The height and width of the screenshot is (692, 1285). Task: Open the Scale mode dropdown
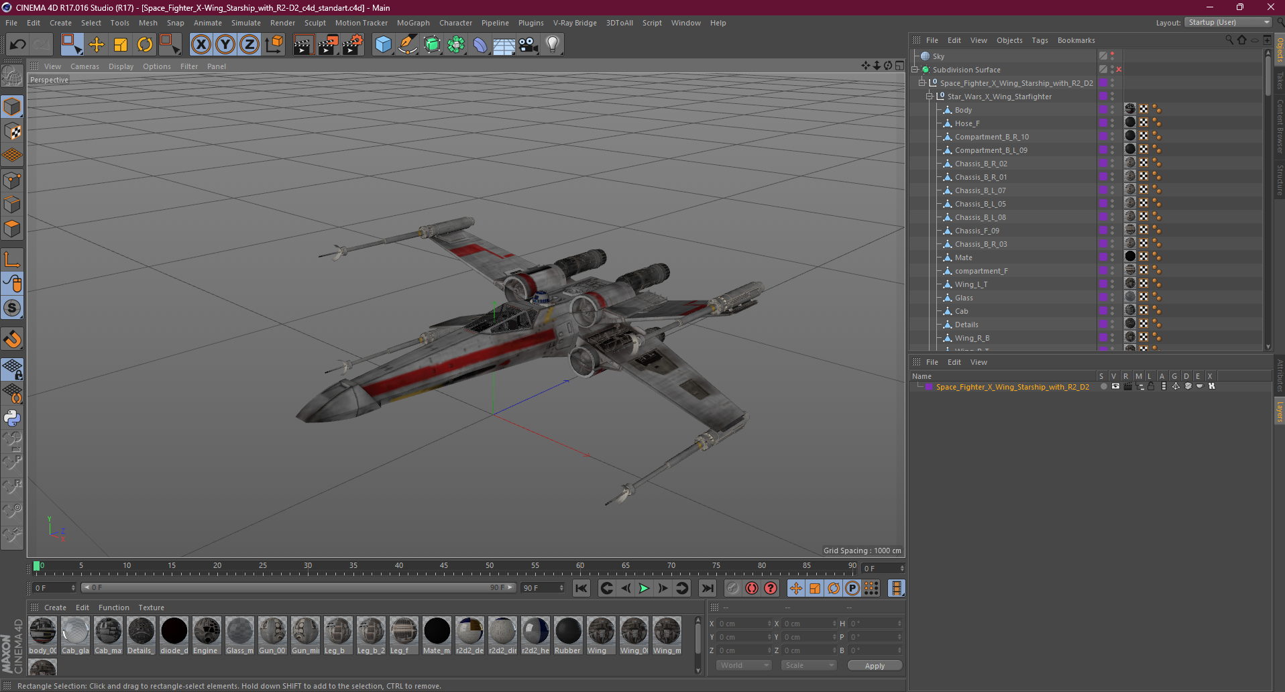pyautogui.click(x=808, y=665)
